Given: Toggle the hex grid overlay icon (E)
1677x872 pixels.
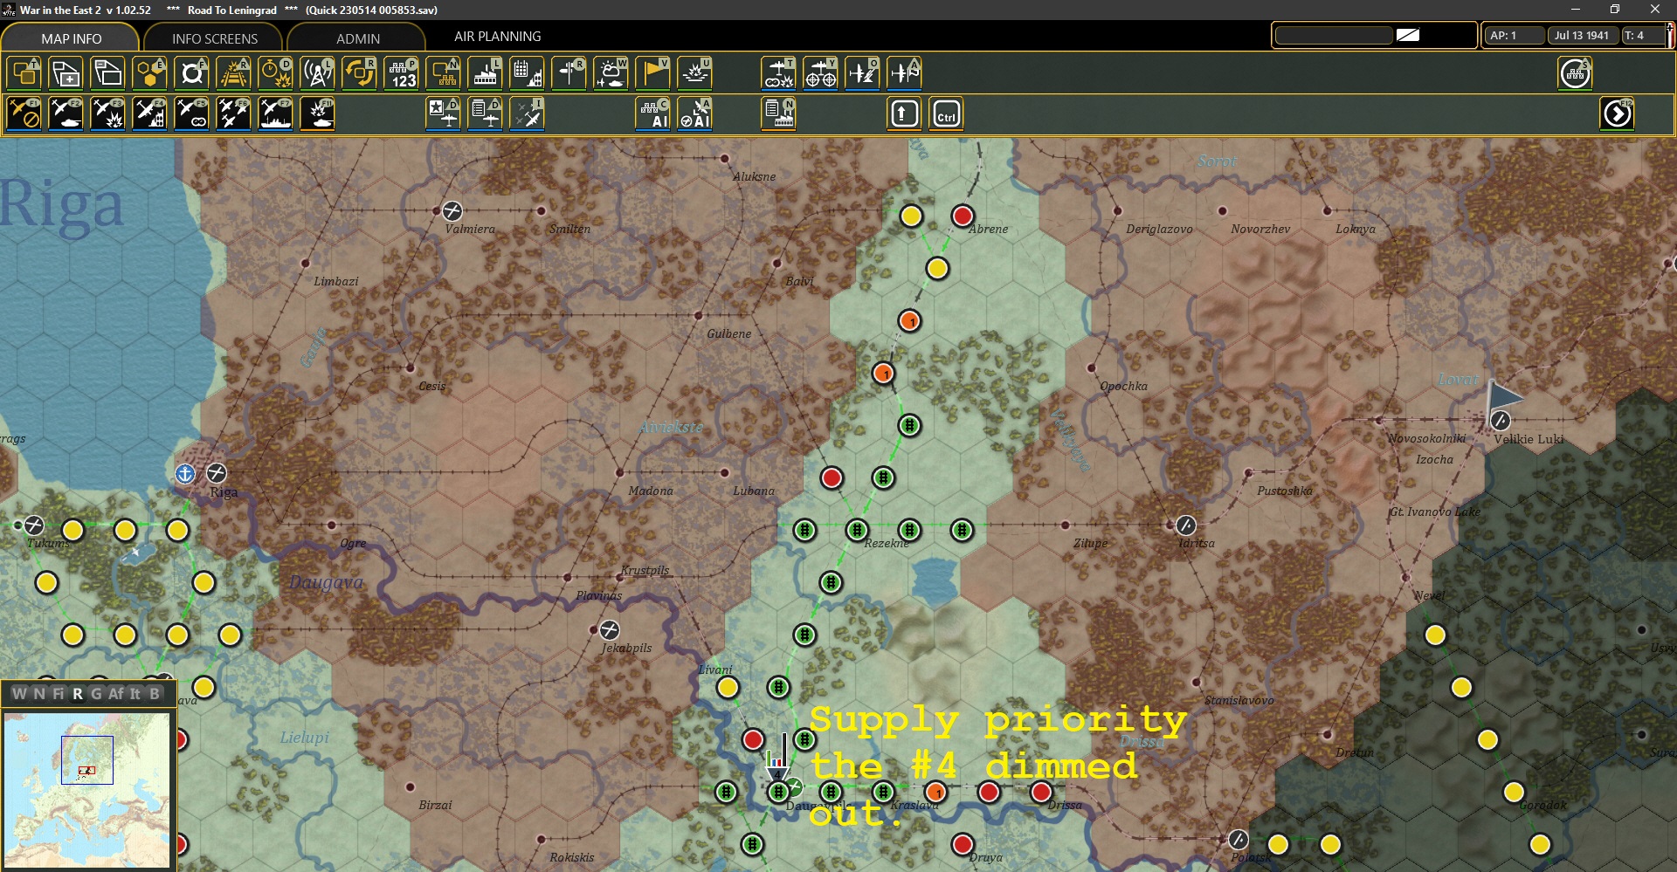Looking at the screenshot, I should point(149,73).
